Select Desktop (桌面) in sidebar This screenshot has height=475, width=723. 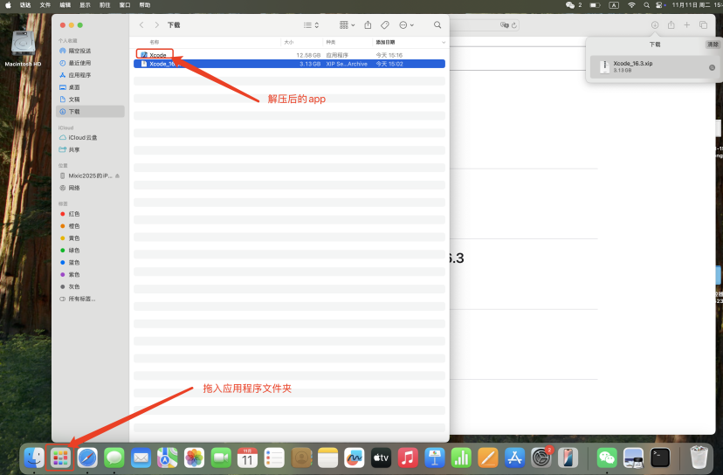pyautogui.click(x=90, y=87)
